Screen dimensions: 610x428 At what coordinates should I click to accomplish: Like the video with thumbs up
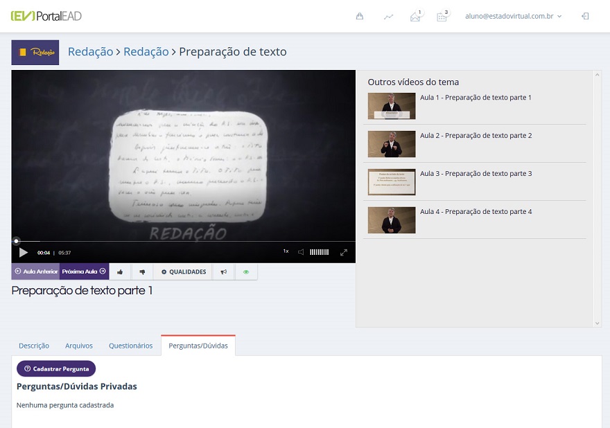(120, 272)
